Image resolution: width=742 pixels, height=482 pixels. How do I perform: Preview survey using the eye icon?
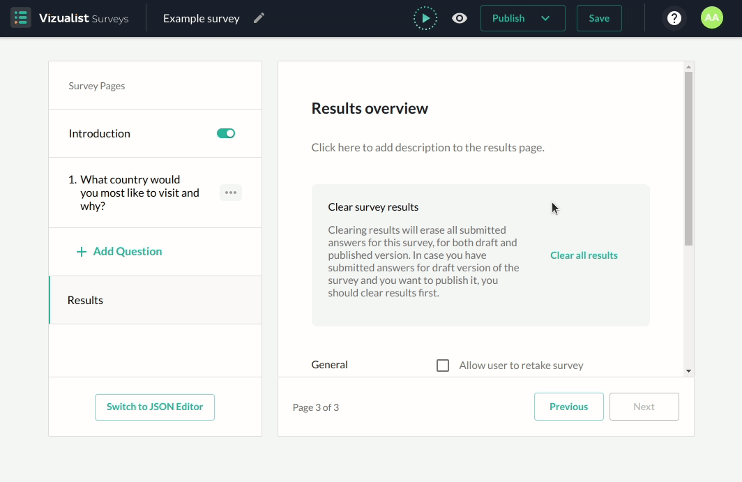click(460, 18)
